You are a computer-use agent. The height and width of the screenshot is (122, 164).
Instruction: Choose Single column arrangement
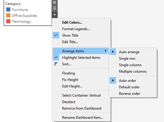click(x=130, y=65)
